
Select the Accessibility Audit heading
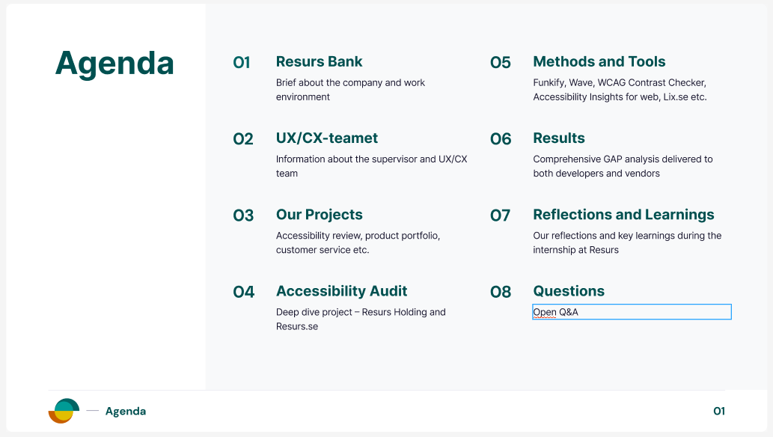[x=341, y=291]
